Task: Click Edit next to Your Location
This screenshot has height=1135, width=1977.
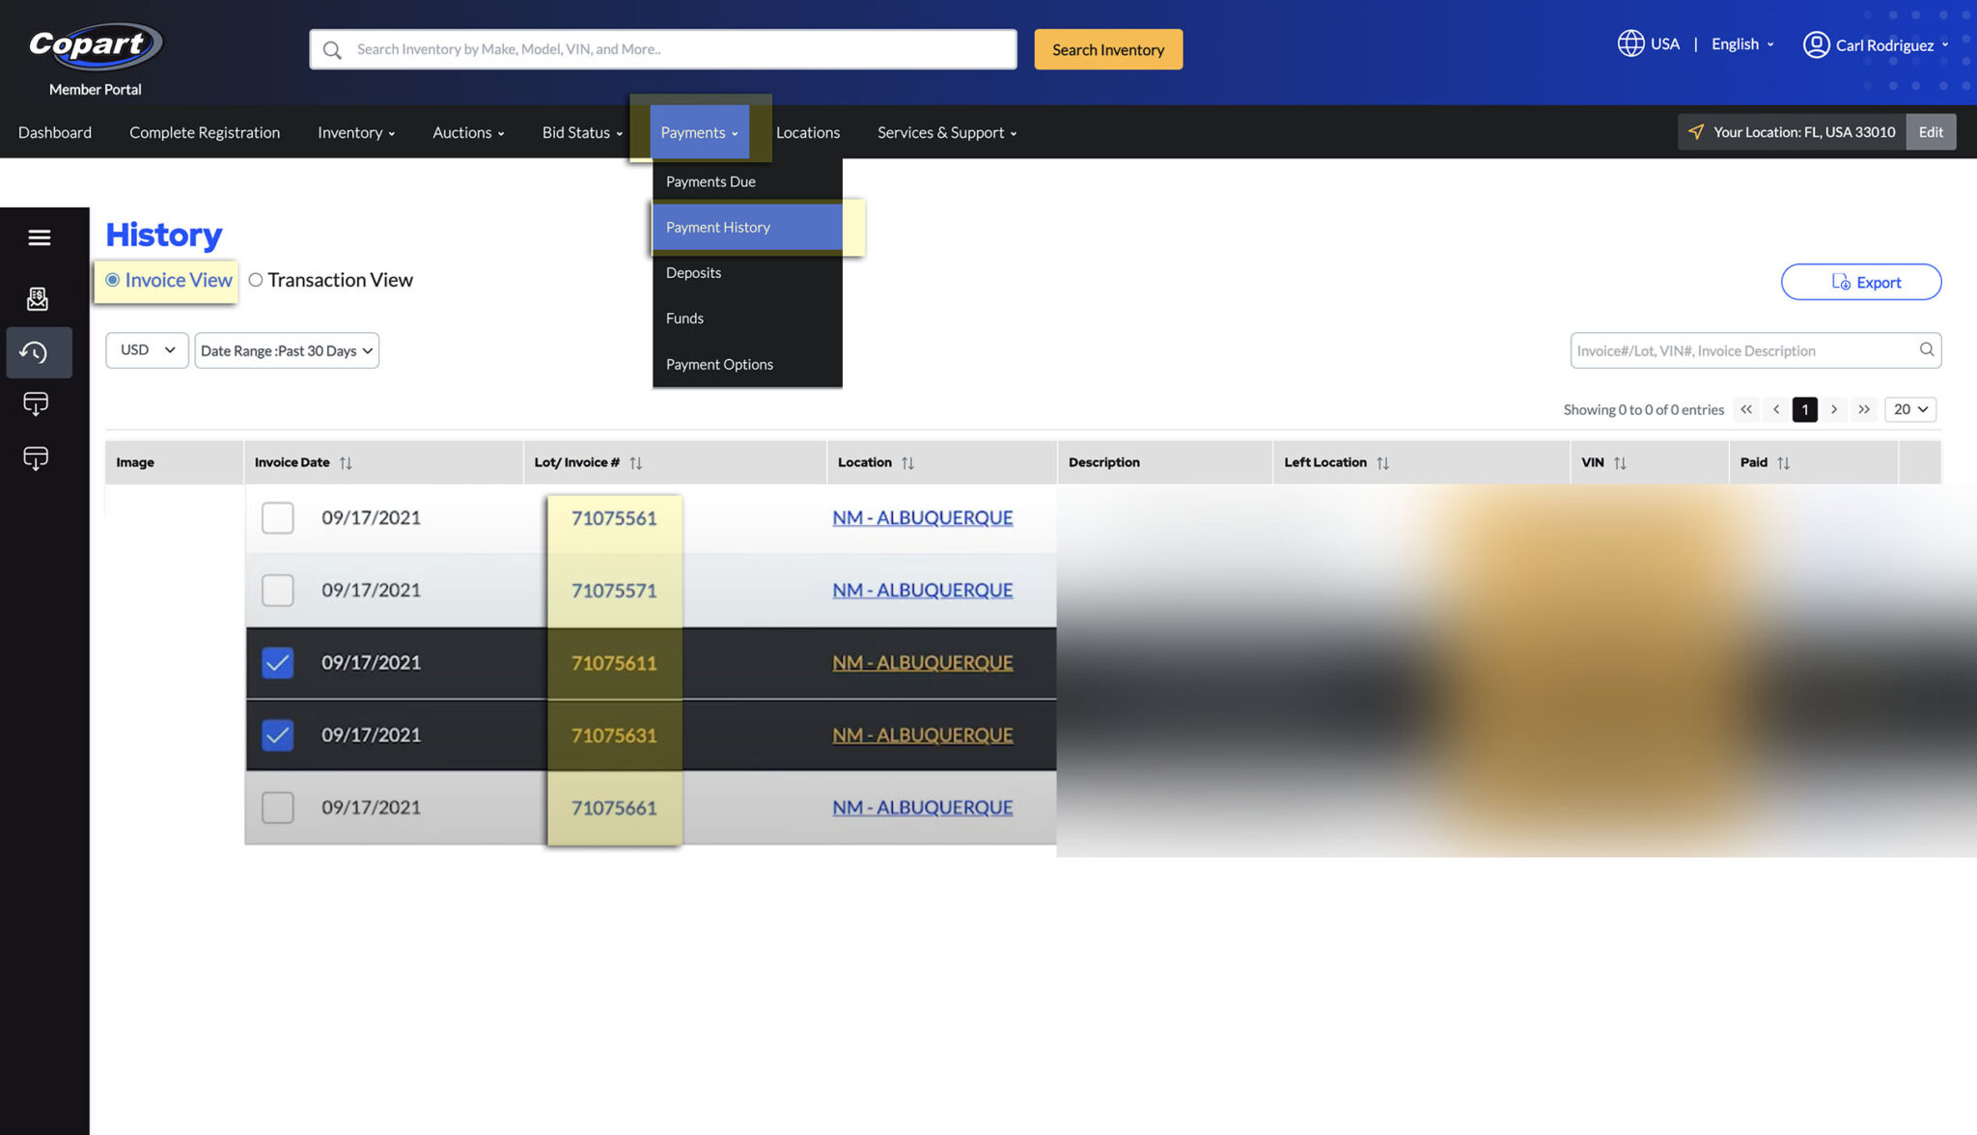Action: click(1931, 131)
